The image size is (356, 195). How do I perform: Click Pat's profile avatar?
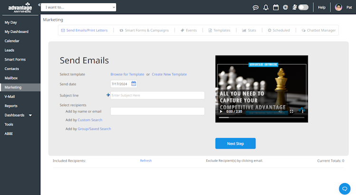tap(338, 8)
